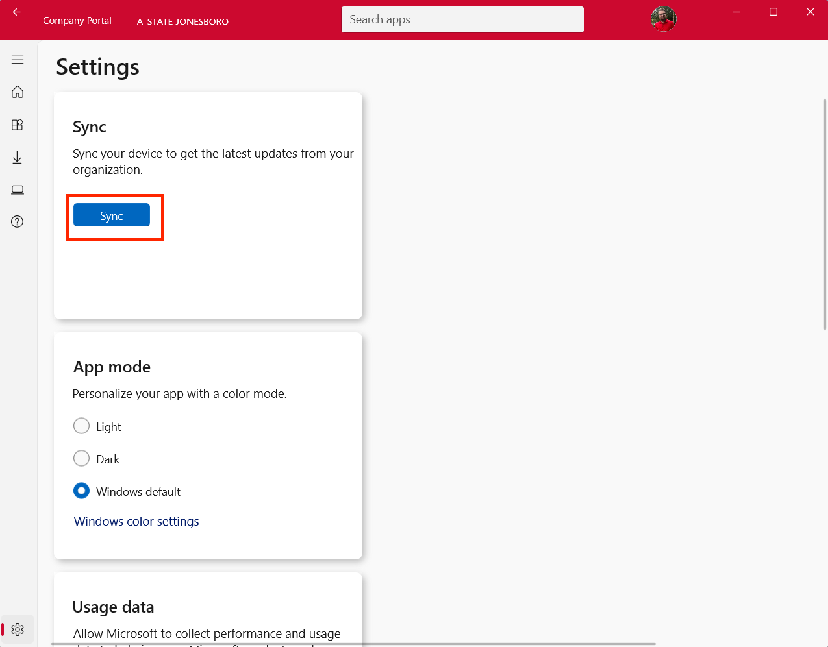The height and width of the screenshot is (647, 828).
Task: Click the A-STATE JONESBORO organization name
Action: click(182, 21)
